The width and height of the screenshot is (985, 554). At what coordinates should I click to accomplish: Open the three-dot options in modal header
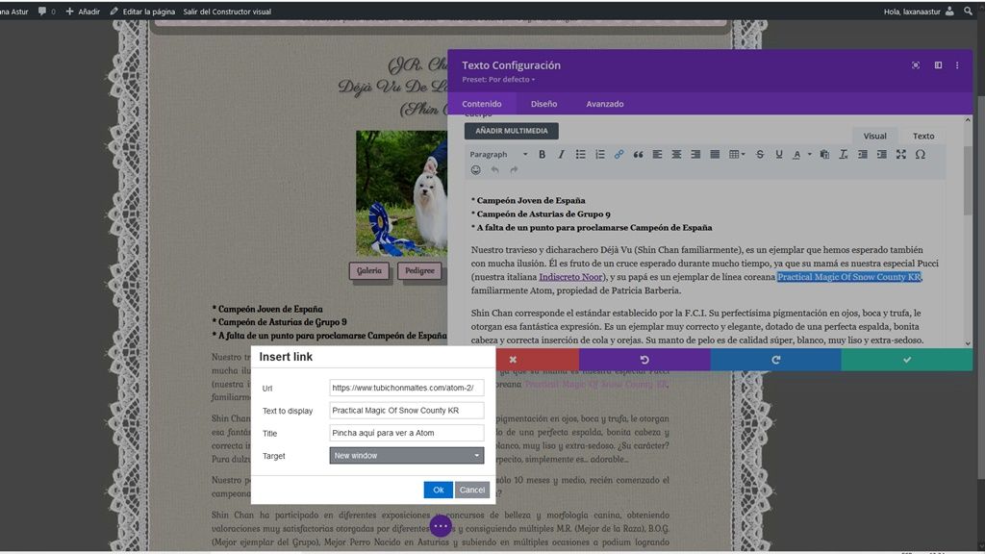point(957,65)
